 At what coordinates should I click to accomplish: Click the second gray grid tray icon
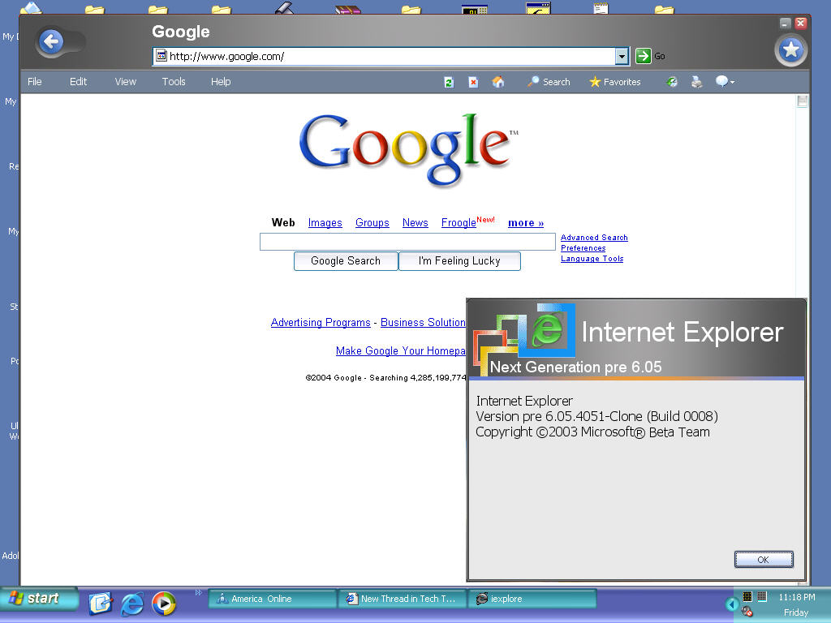click(x=762, y=596)
